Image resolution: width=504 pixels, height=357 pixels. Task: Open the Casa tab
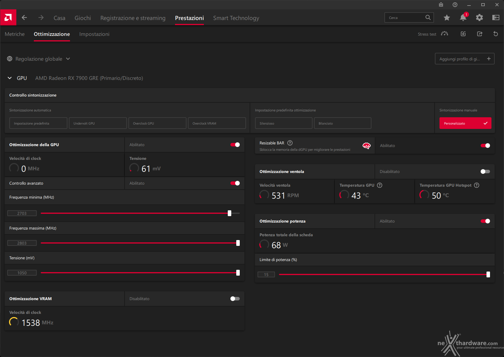click(x=60, y=18)
